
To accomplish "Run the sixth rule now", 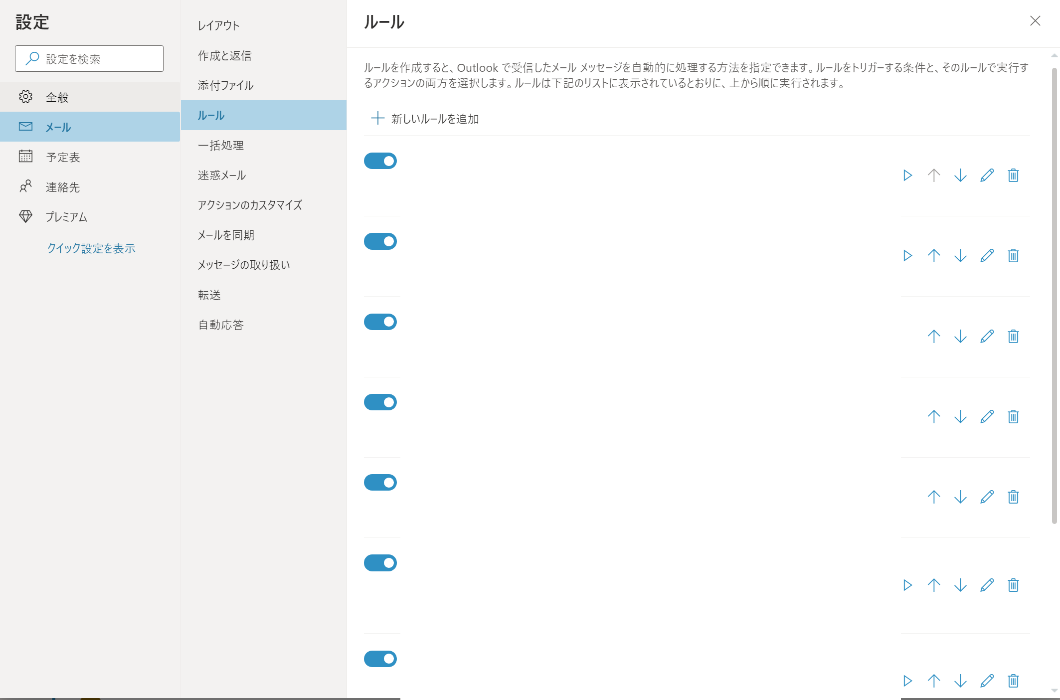I will 907,585.
